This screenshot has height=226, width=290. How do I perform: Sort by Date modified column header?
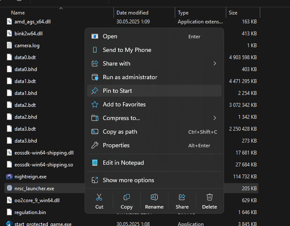(x=132, y=13)
